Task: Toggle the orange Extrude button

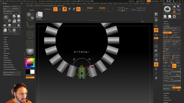Action: coord(176,88)
